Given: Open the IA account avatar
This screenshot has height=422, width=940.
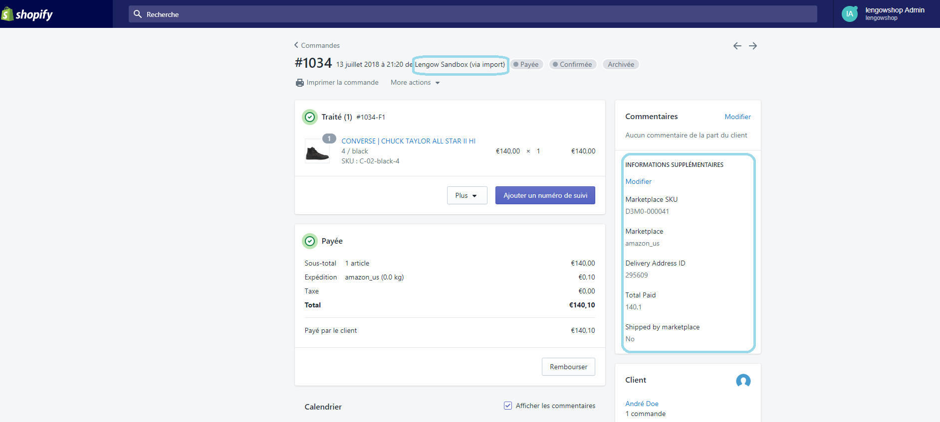Looking at the screenshot, I should tap(849, 14).
